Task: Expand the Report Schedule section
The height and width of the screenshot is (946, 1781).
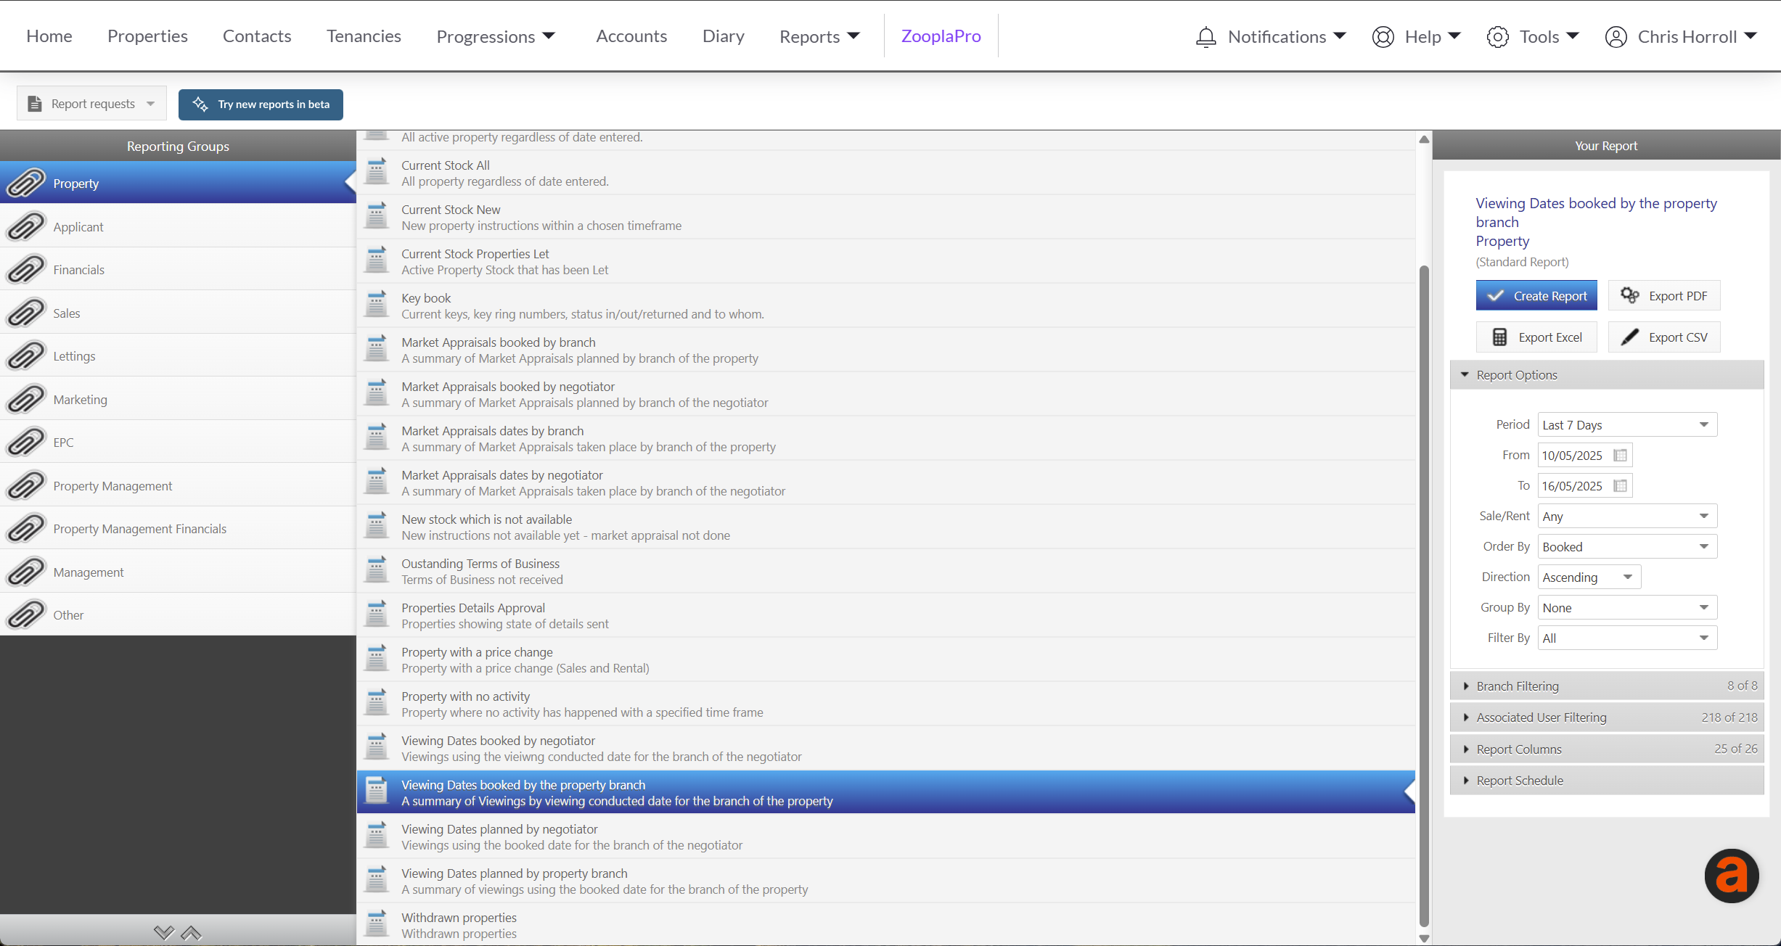Action: click(1606, 780)
